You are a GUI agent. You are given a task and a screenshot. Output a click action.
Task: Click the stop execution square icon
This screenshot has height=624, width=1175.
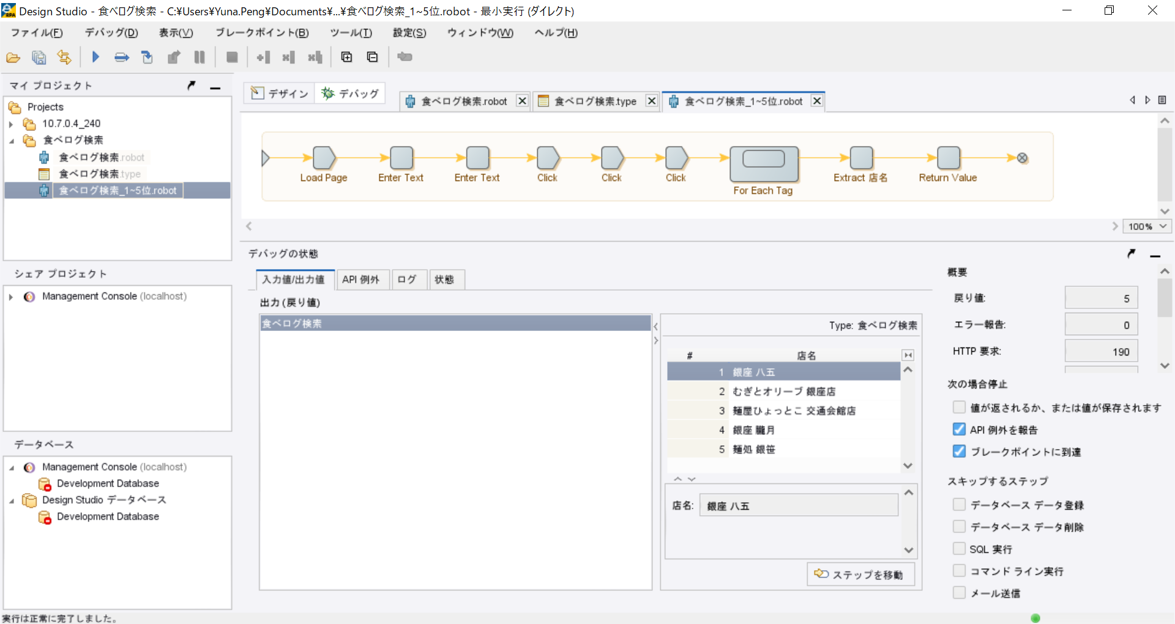coord(232,58)
